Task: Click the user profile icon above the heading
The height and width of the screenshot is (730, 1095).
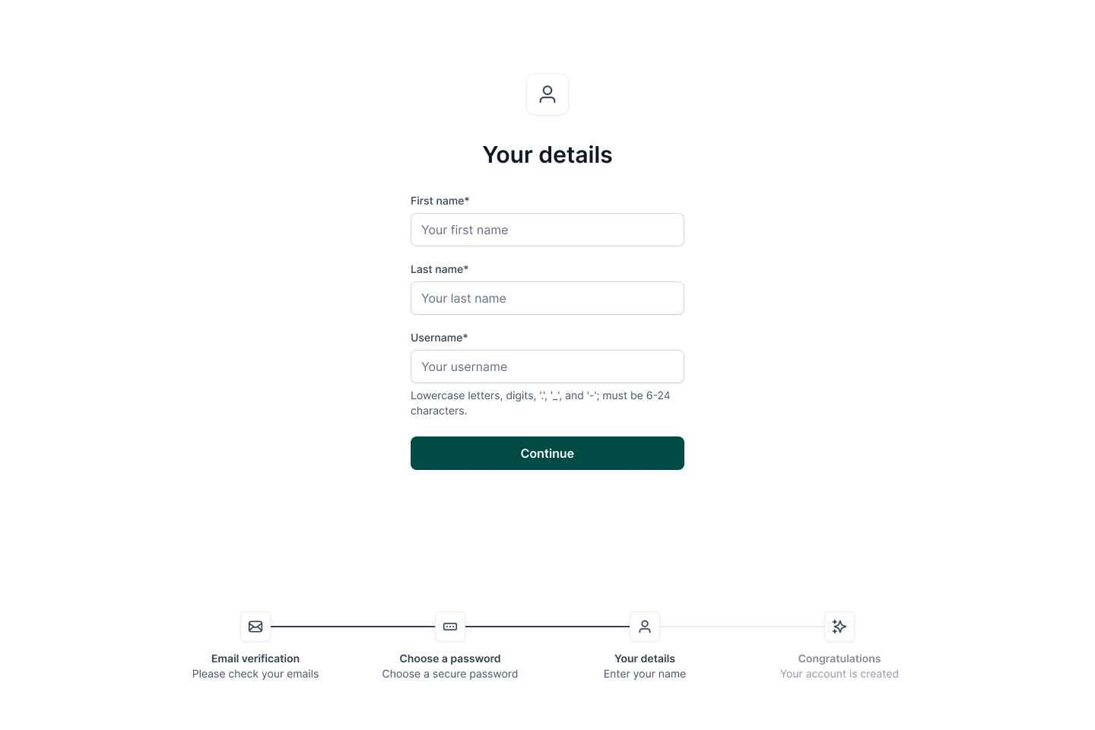Action: (x=547, y=94)
